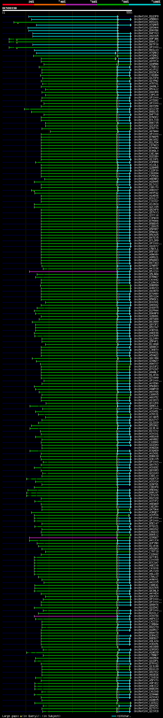Click label UniRef100_Q1N5N4
This screenshot has width=163, height=718.
(x=146, y=64)
